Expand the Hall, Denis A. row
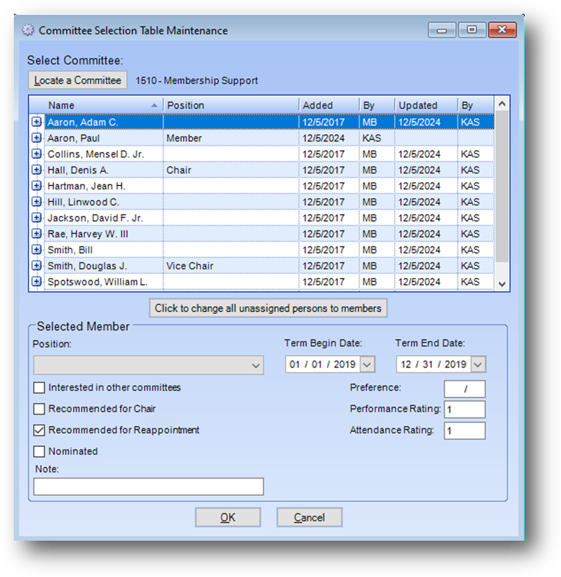This screenshot has height=577, width=561. tap(36, 170)
